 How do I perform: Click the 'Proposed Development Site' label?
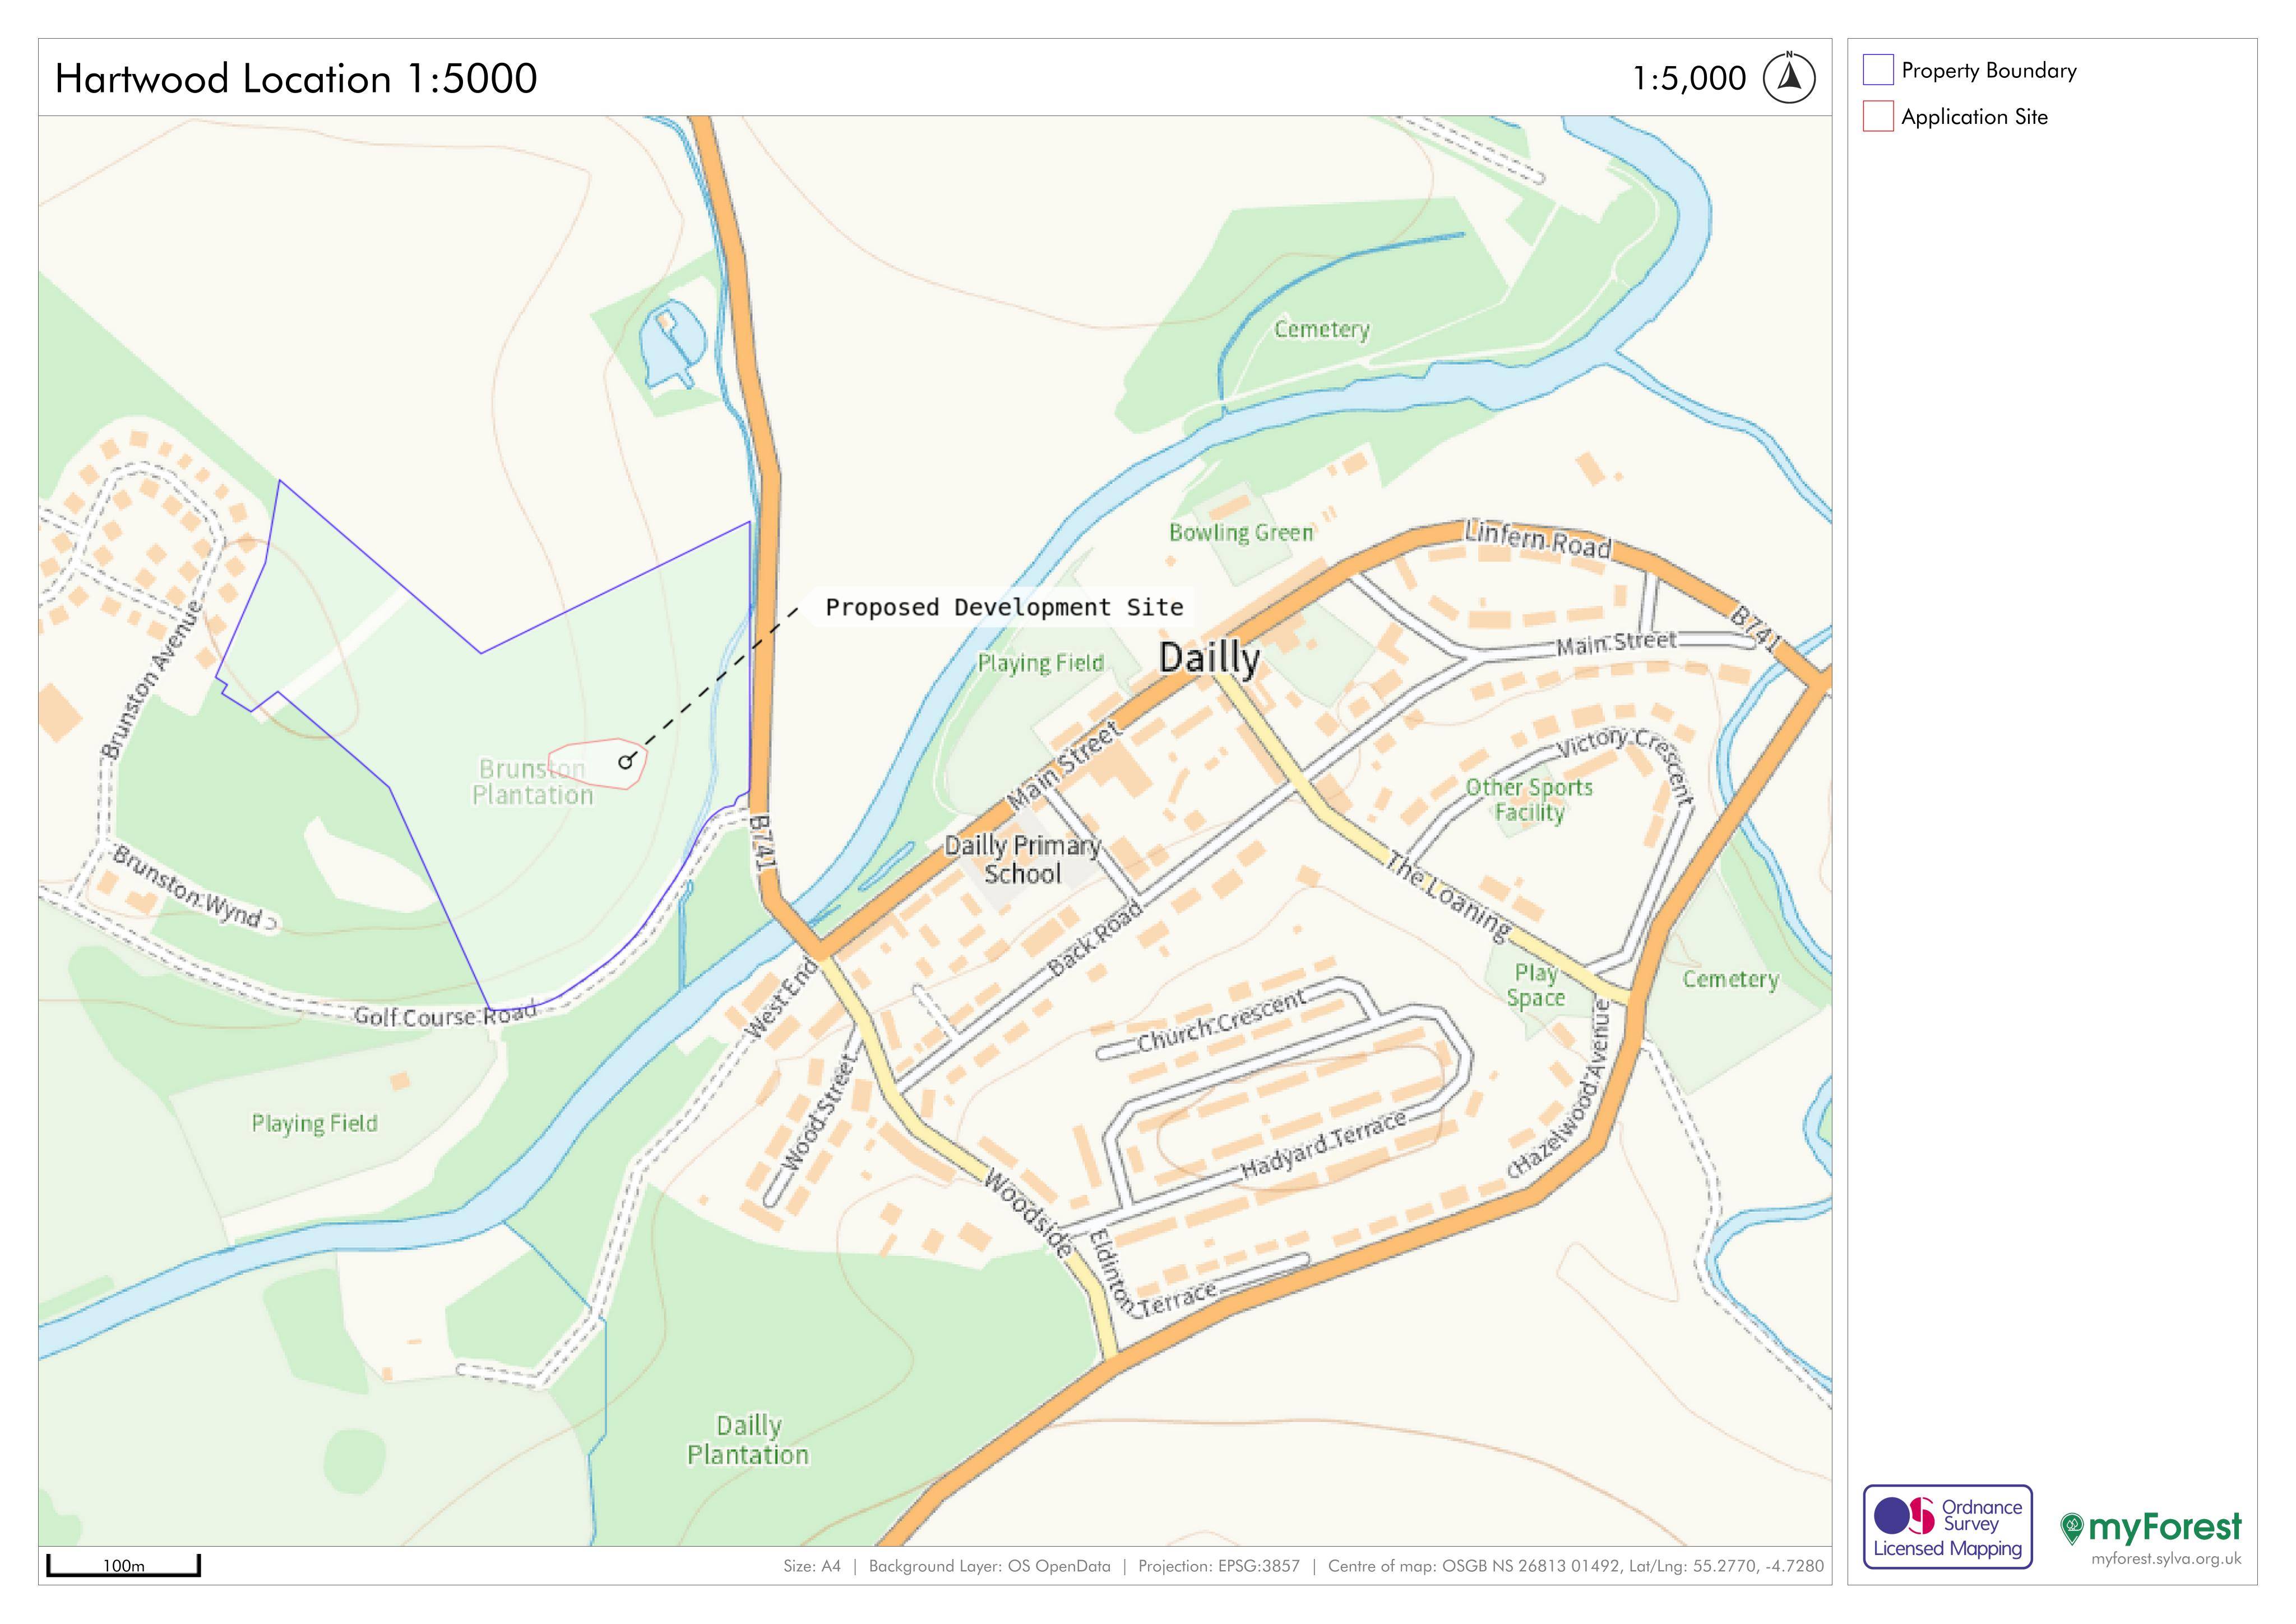(1004, 607)
